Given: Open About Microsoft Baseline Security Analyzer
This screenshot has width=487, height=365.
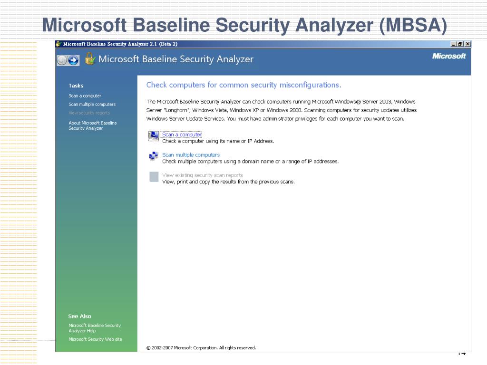Looking at the screenshot, I should 93,125.
